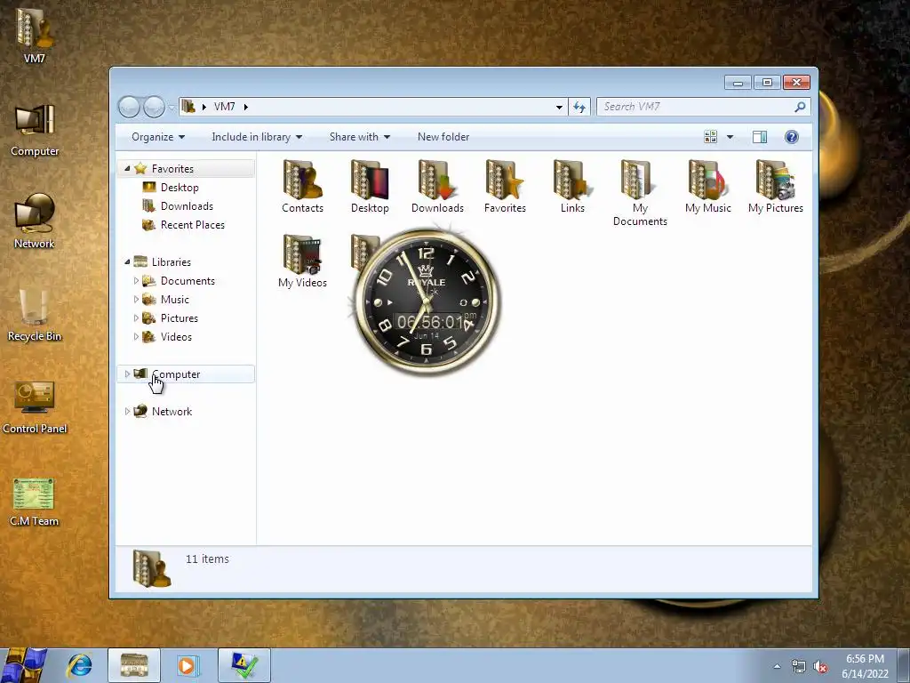Expand the Pictures library node
Screen dimensions: 910x683
coord(136,317)
